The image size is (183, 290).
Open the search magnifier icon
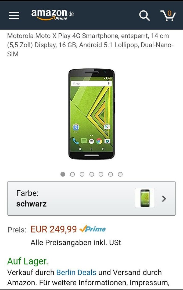click(x=144, y=16)
